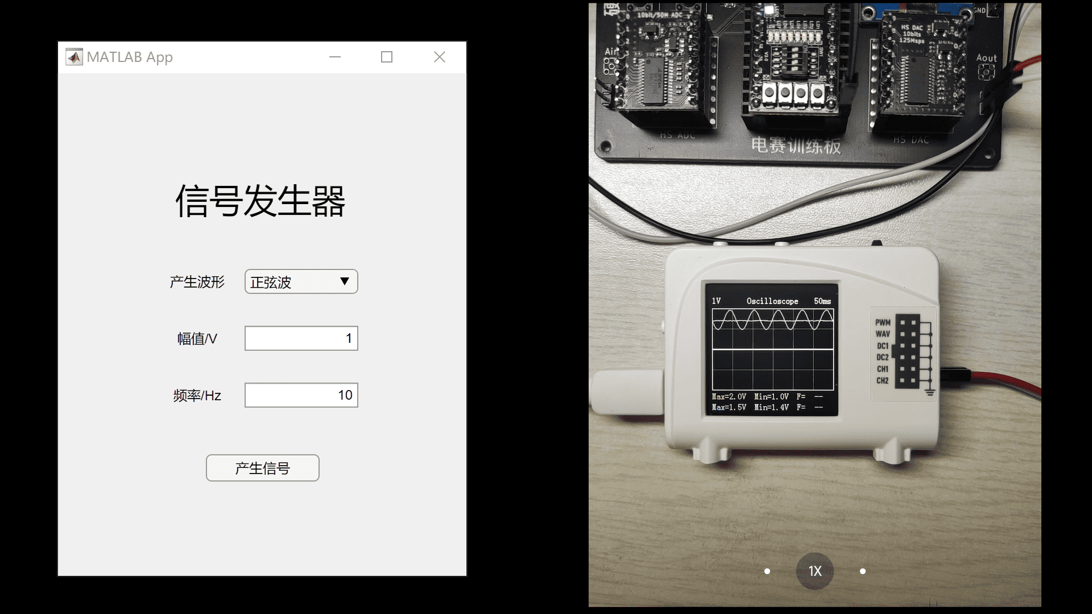Enter value in 幅值/V input field
The image size is (1092, 614).
[300, 338]
